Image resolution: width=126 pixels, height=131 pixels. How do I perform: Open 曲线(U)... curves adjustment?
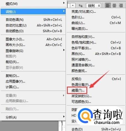point(96,23)
